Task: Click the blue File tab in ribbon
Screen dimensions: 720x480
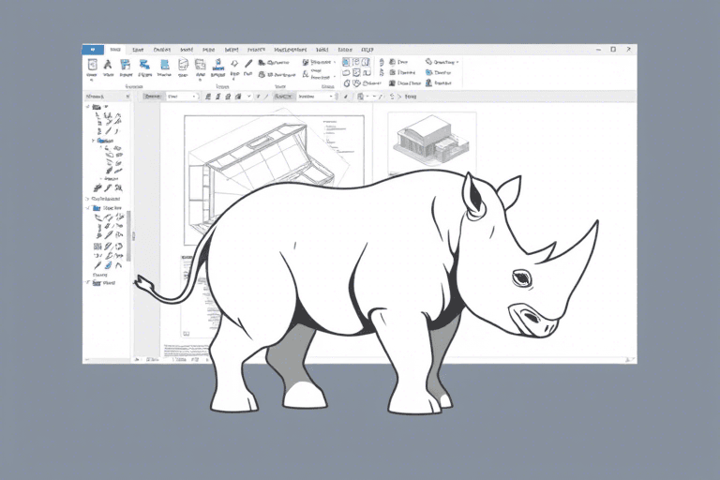Action: point(91,49)
